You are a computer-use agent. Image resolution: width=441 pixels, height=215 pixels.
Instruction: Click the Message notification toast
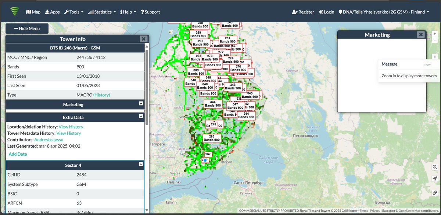point(409,70)
